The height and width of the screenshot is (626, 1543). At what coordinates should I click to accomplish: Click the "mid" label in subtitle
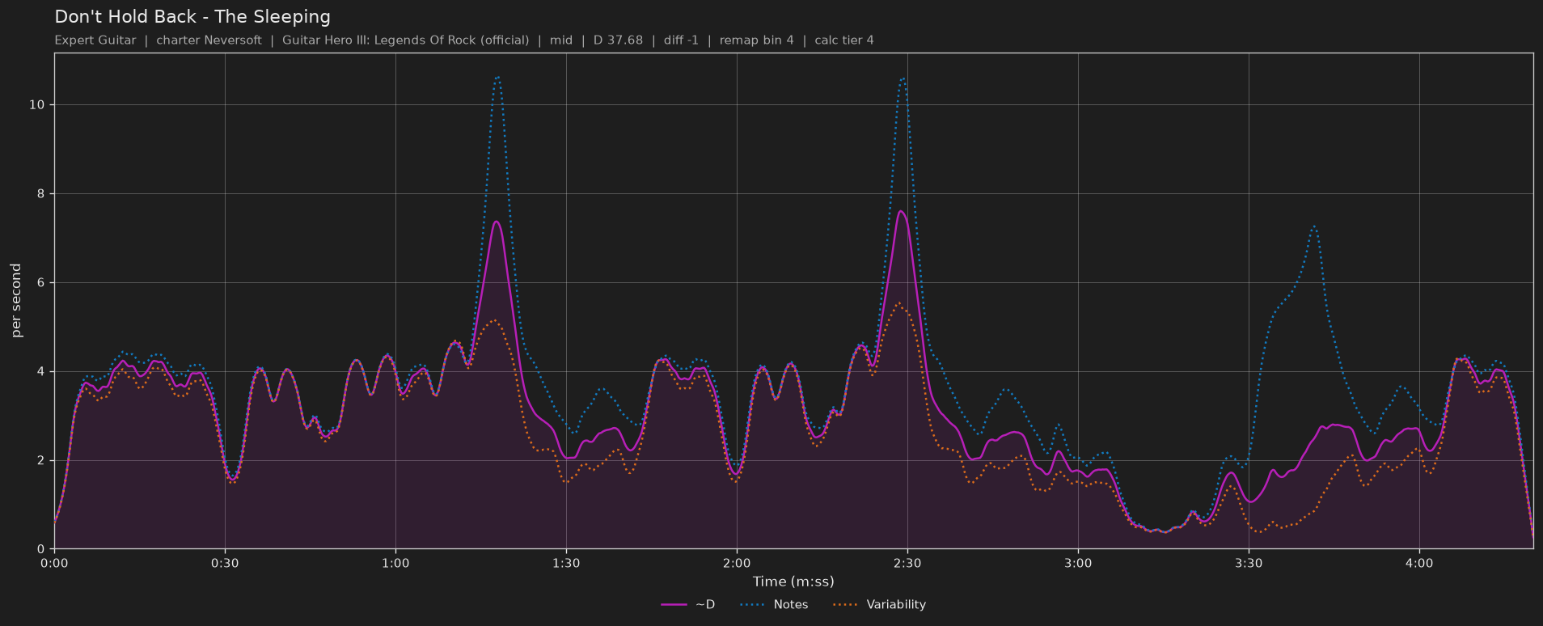[561, 40]
